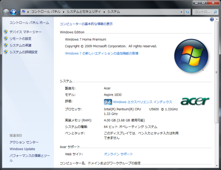Image resolution: width=221 pixels, height=170 pixels.
Task: Click the scrollbar up arrow
Action: coord(217,19)
